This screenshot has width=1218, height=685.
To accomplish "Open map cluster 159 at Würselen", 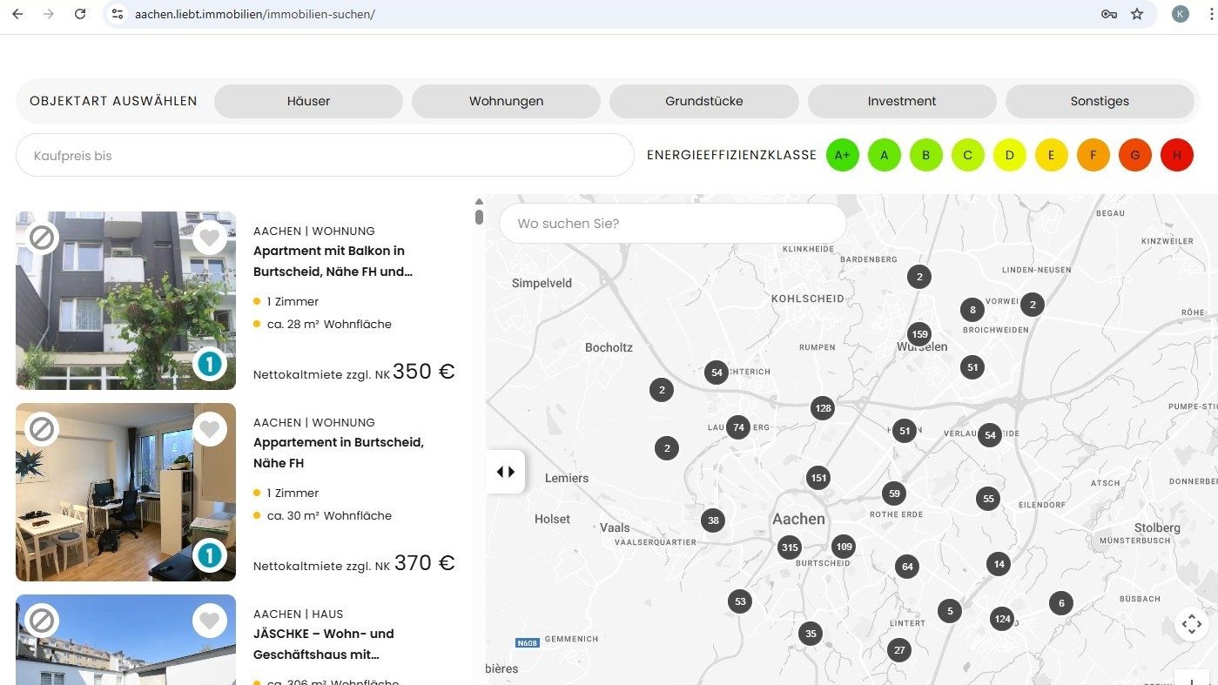I will point(919,334).
